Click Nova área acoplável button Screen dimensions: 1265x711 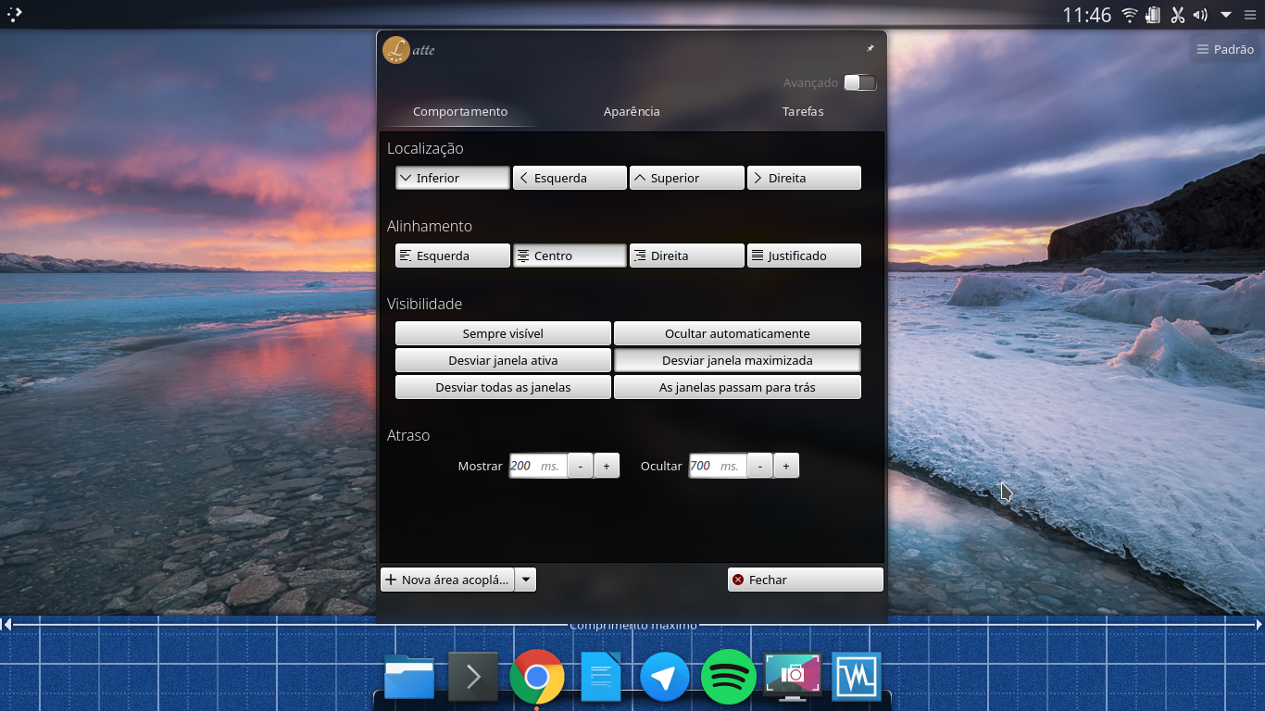pyautogui.click(x=447, y=579)
